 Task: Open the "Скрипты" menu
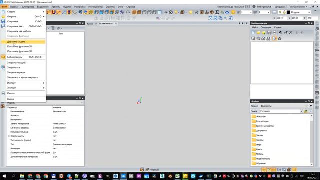pos(110,7)
